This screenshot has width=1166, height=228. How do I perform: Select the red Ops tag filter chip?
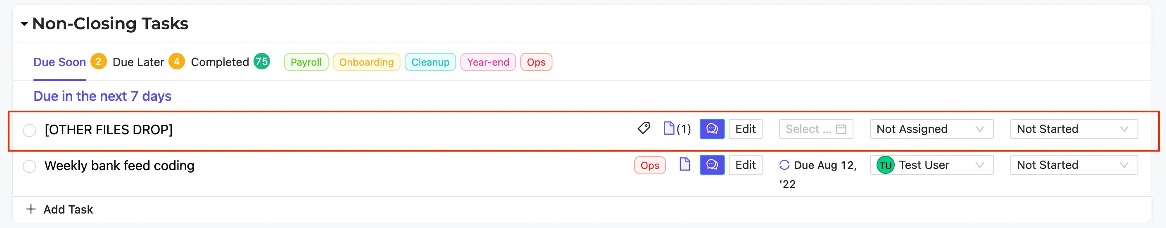(536, 62)
